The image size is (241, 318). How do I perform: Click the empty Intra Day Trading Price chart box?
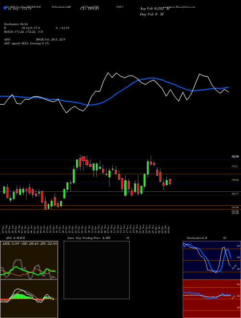click(96, 270)
